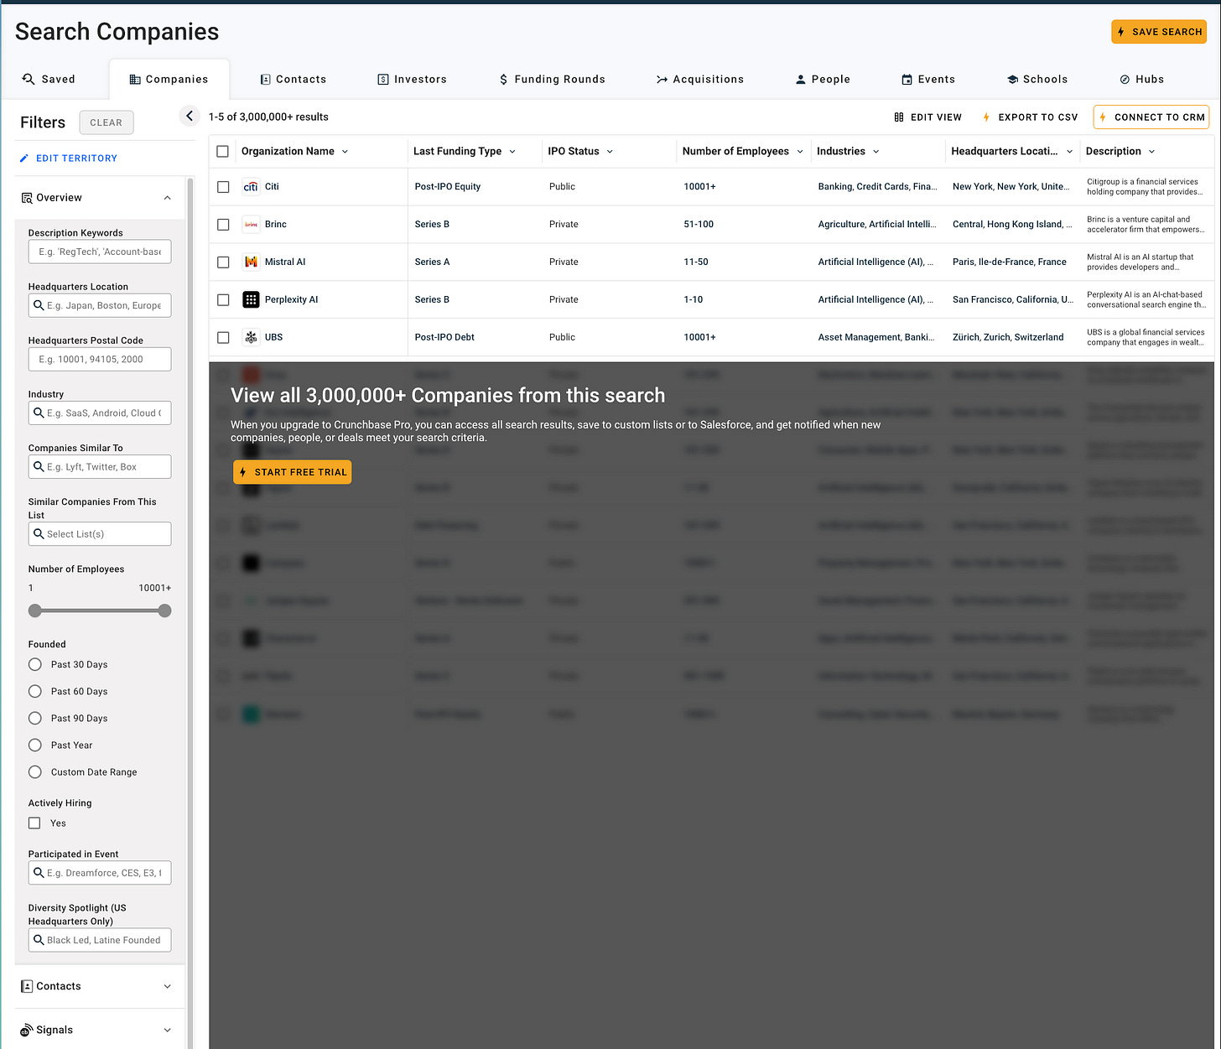Click the Connect to CRM lightning icon
The width and height of the screenshot is (1221, 1049).
[1103, 117]
